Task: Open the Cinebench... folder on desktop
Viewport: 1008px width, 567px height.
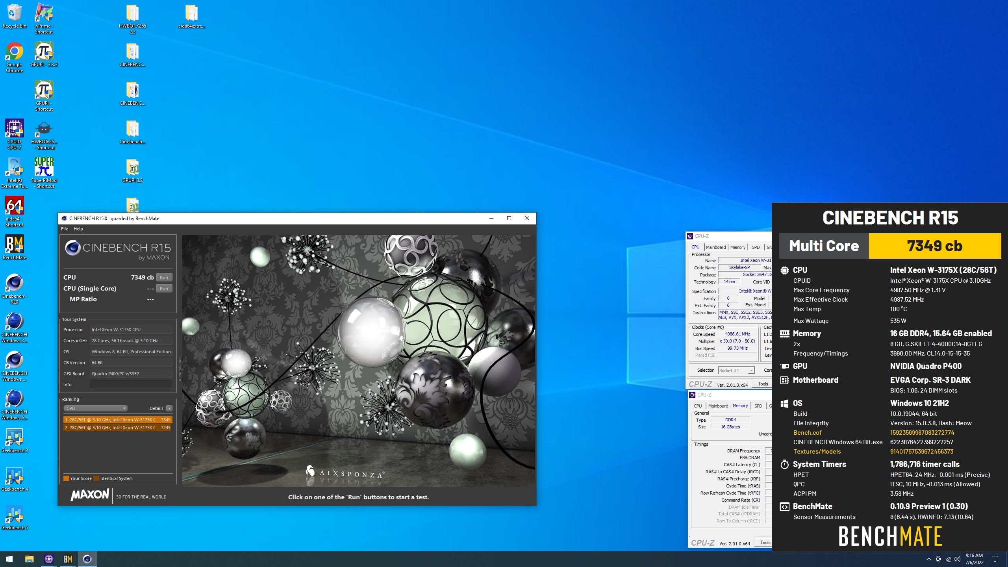Action: click(x=132, y=132)
